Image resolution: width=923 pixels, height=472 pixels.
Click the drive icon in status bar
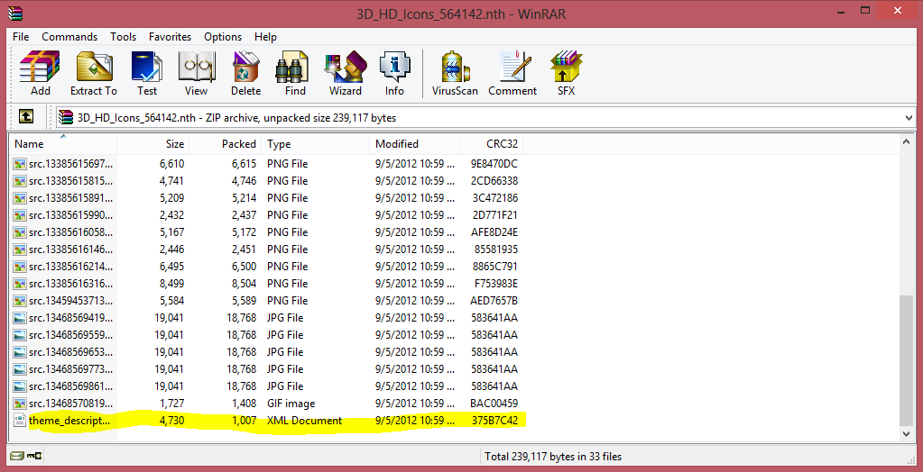click(x=17, y=455)
